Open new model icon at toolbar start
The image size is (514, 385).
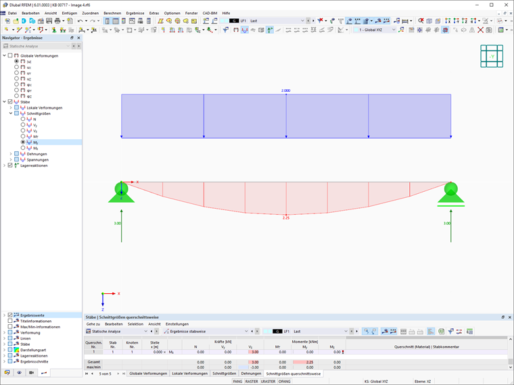7,21
